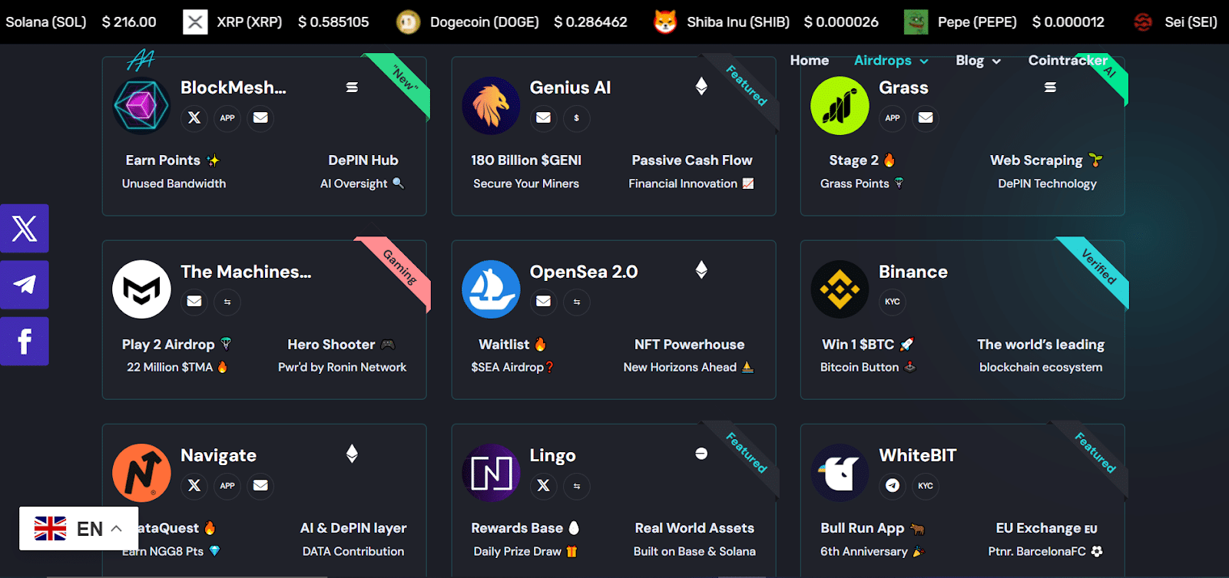
Task: Open the Genius AI airdrop title
Action: pos(570,88)
